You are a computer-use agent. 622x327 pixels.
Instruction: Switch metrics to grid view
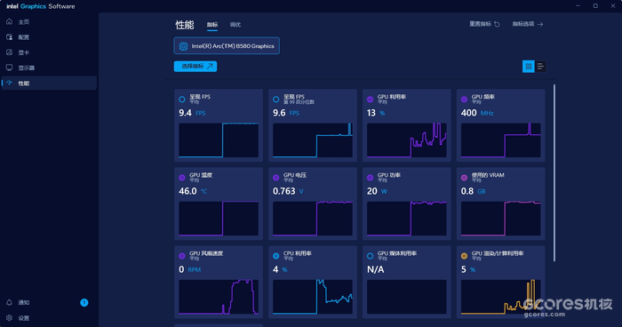529,67
